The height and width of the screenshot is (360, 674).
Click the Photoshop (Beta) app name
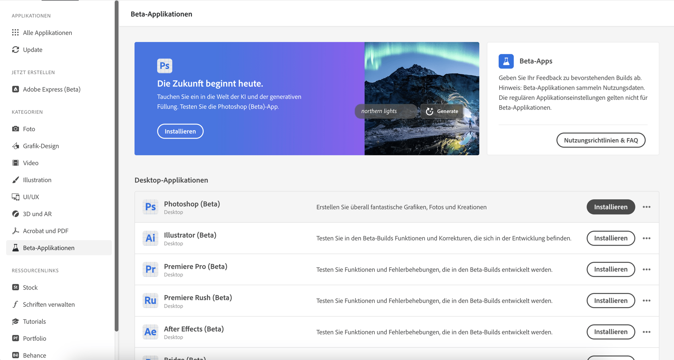click(192, 204)
